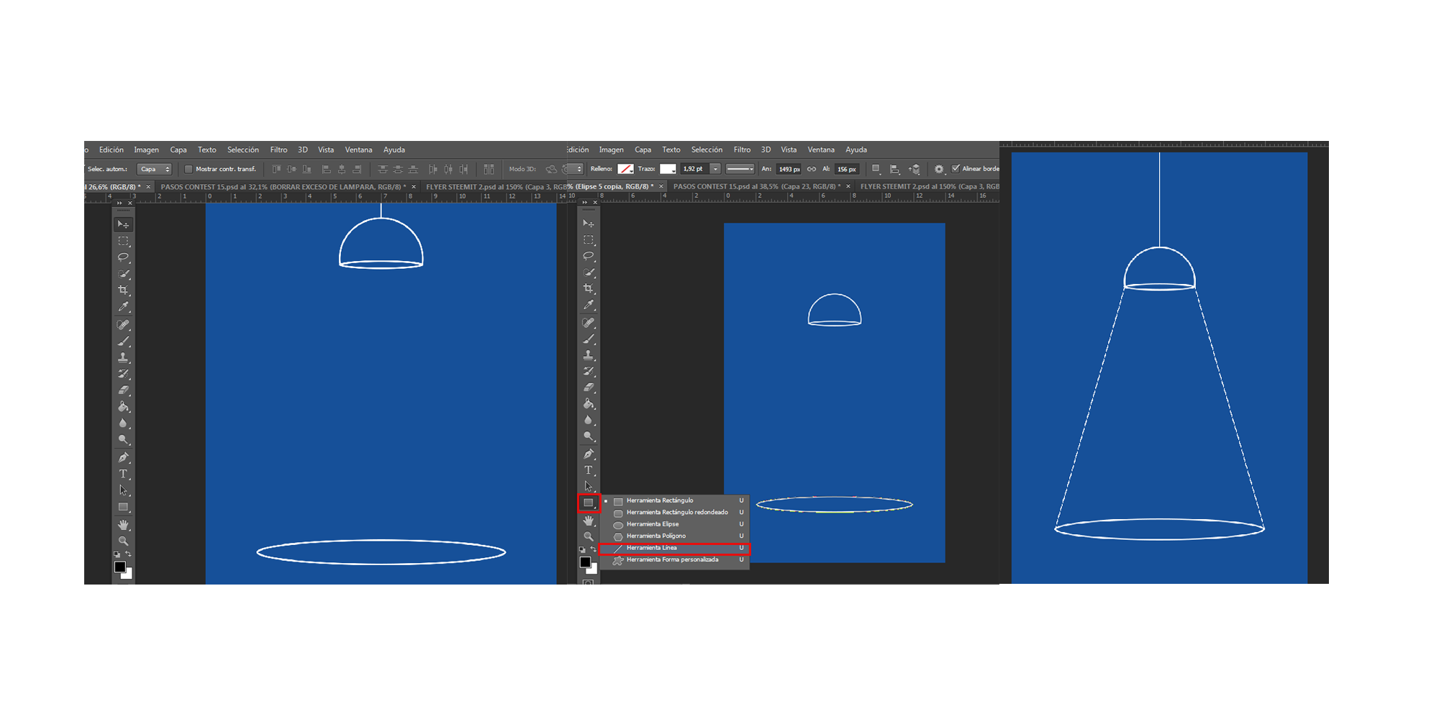Viewport: 1439px width, 719px height.
Task: Select Dodge tool in left window toolbar
Action: click(x=123, y=440)
